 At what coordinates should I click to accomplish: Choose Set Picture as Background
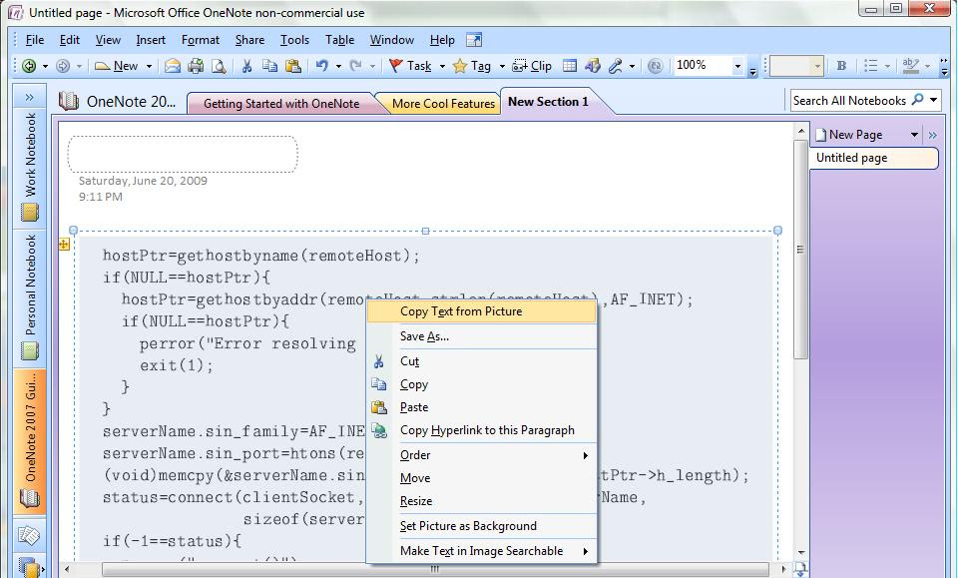[481, 526]
